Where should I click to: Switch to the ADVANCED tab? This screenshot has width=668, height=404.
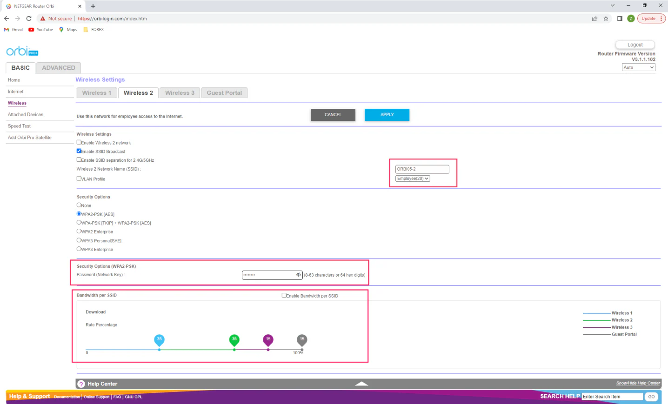pyautogui.click(x=59, y=68)
